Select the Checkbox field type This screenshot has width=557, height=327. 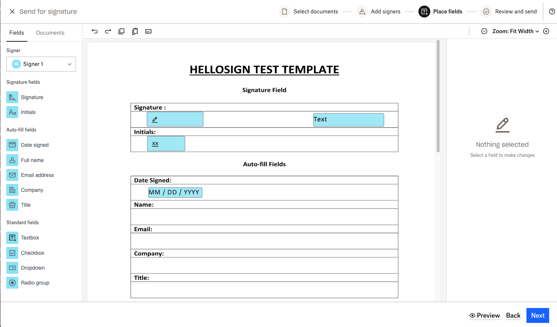tap(32, 253)
